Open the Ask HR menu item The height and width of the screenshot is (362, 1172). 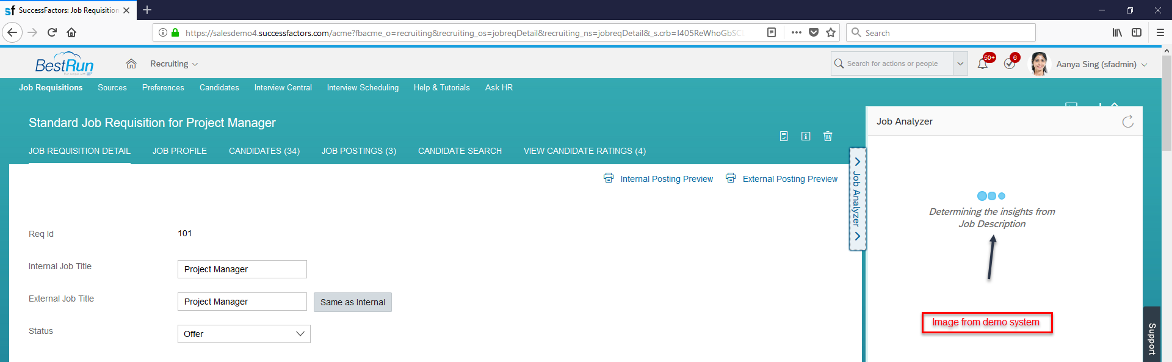coord(499,87)
